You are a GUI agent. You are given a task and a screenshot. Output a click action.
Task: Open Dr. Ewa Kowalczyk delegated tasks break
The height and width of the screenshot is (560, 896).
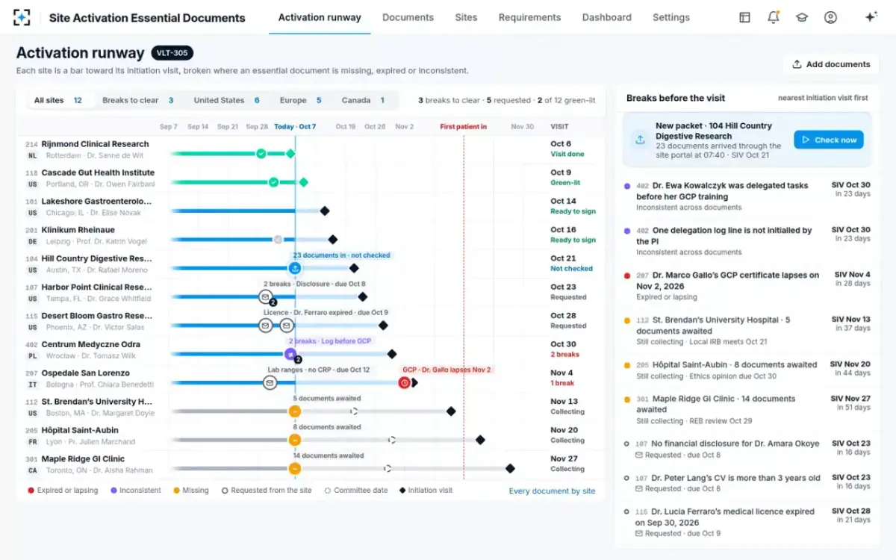[746, 196]
